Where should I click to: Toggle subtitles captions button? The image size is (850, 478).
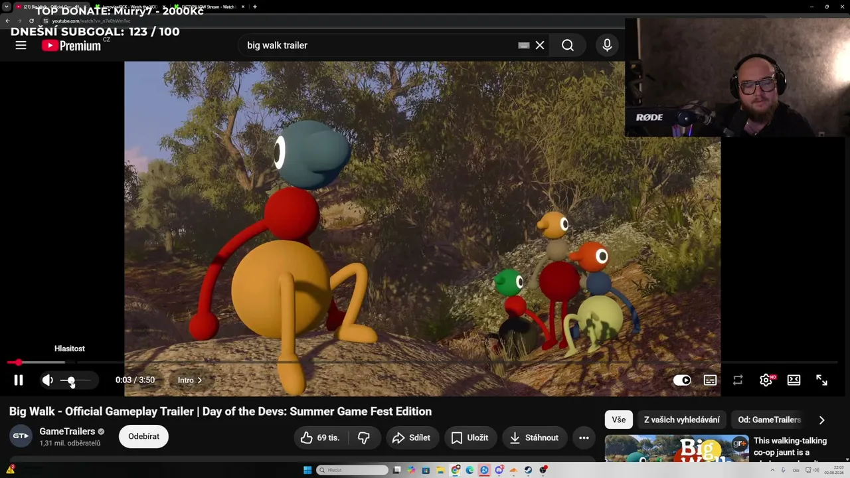[x=710, y=380]
